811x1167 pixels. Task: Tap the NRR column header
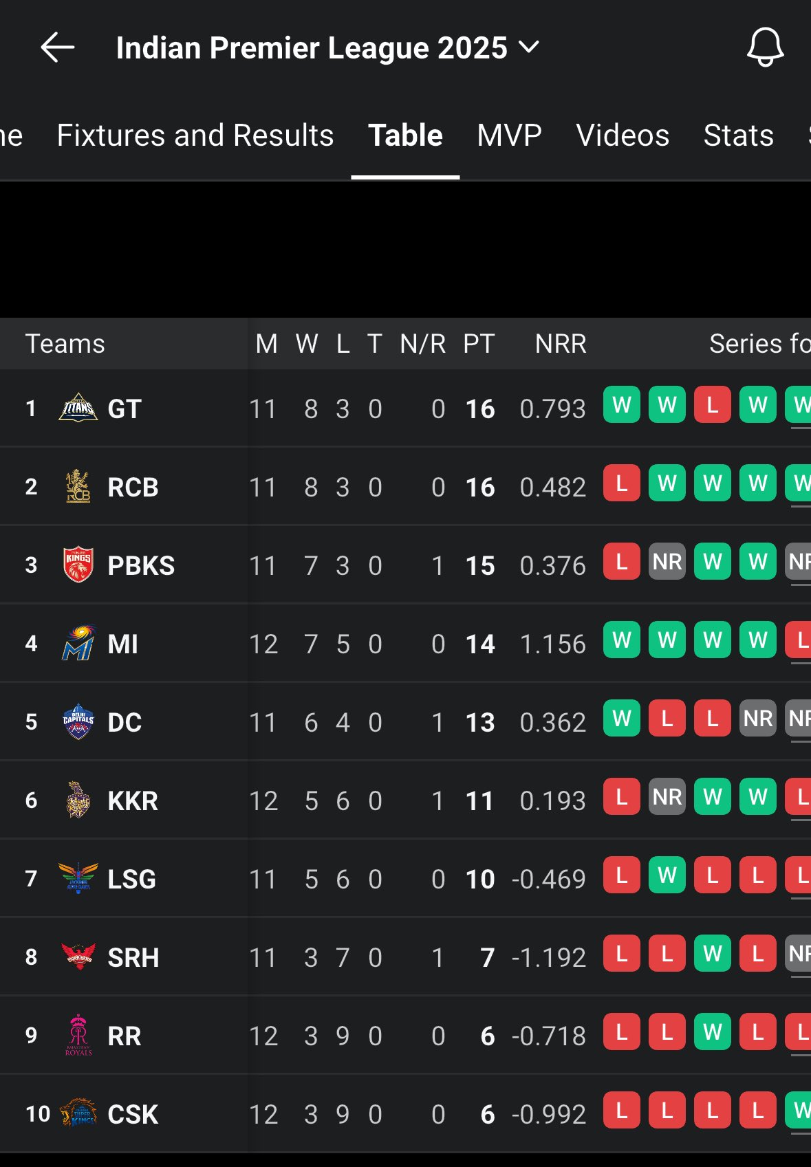click(561, 344)
